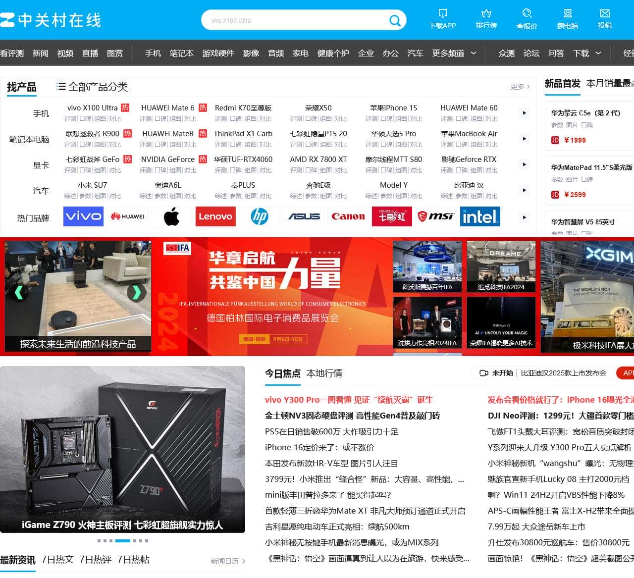Click the 未开始 live camera icon

(x=484, y=373)
